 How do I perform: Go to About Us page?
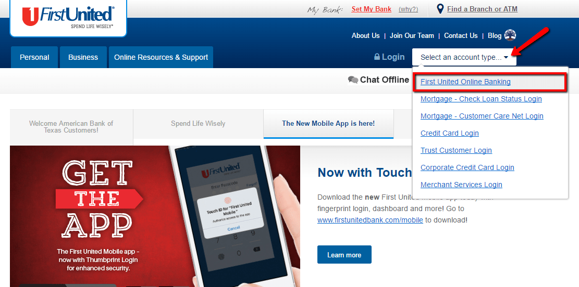[x=365, y=36]
